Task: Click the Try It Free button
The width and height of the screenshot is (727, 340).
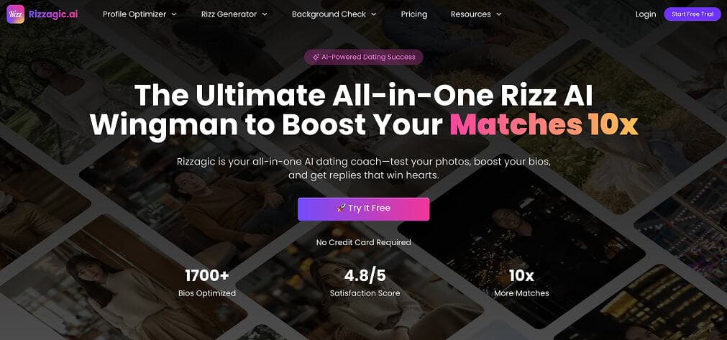Action: tap(364, 209)
